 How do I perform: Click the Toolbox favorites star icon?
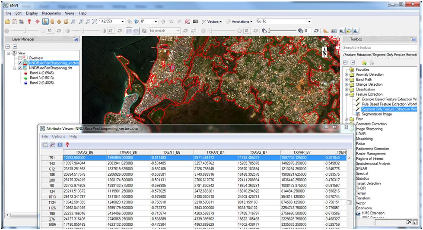coord(363,63)
